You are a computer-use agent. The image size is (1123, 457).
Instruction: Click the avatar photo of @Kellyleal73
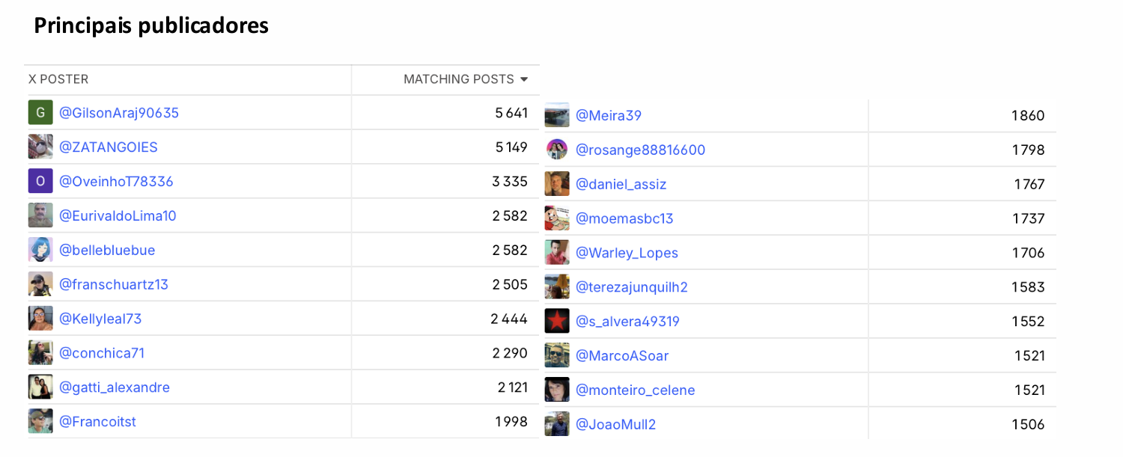click(x=40, y=319)
